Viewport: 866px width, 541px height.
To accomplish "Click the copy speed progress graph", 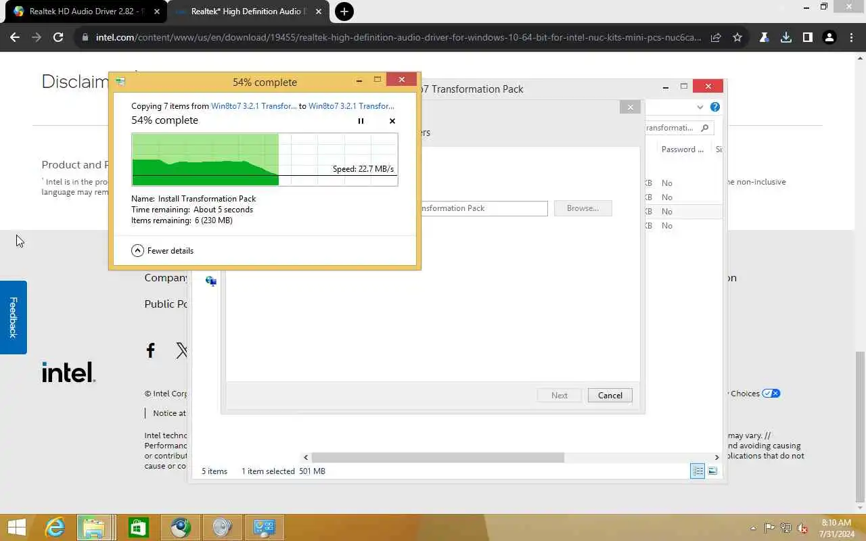I will (265, 160).
